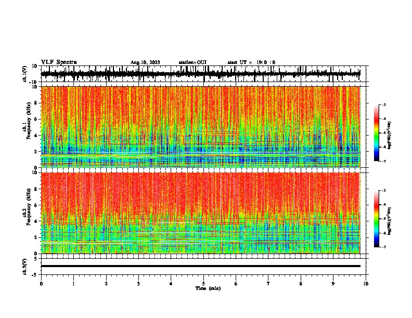412x318 pixels.
Task: Click inside the ch.1 spectrogram panel
Action: tap(200, 127)
